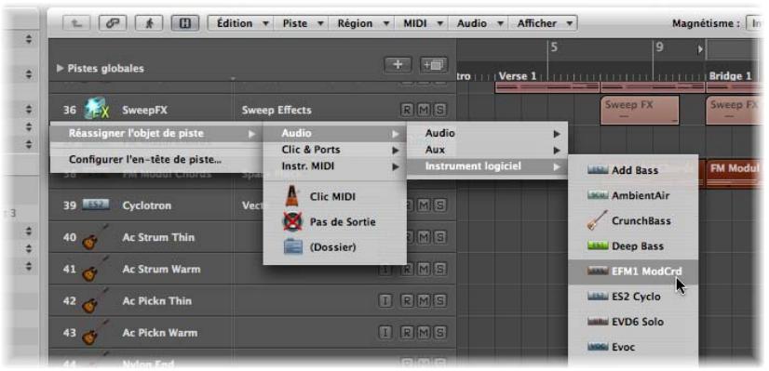This screenshot has width=769, height=371.
Task: Choose the Deep Bass instrument icon
Action: pyautogui.click(x=598, y=245)
